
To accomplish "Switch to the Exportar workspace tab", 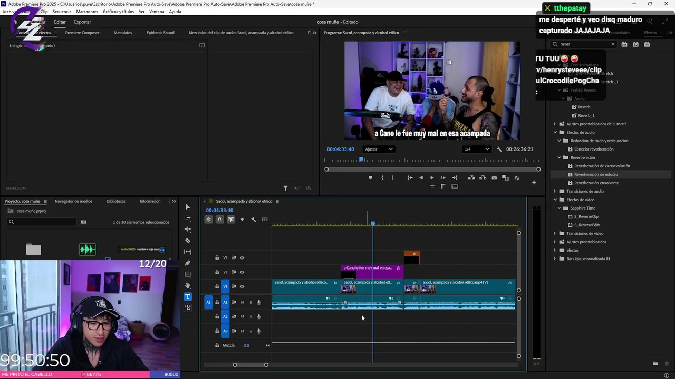I will (82, 22).
